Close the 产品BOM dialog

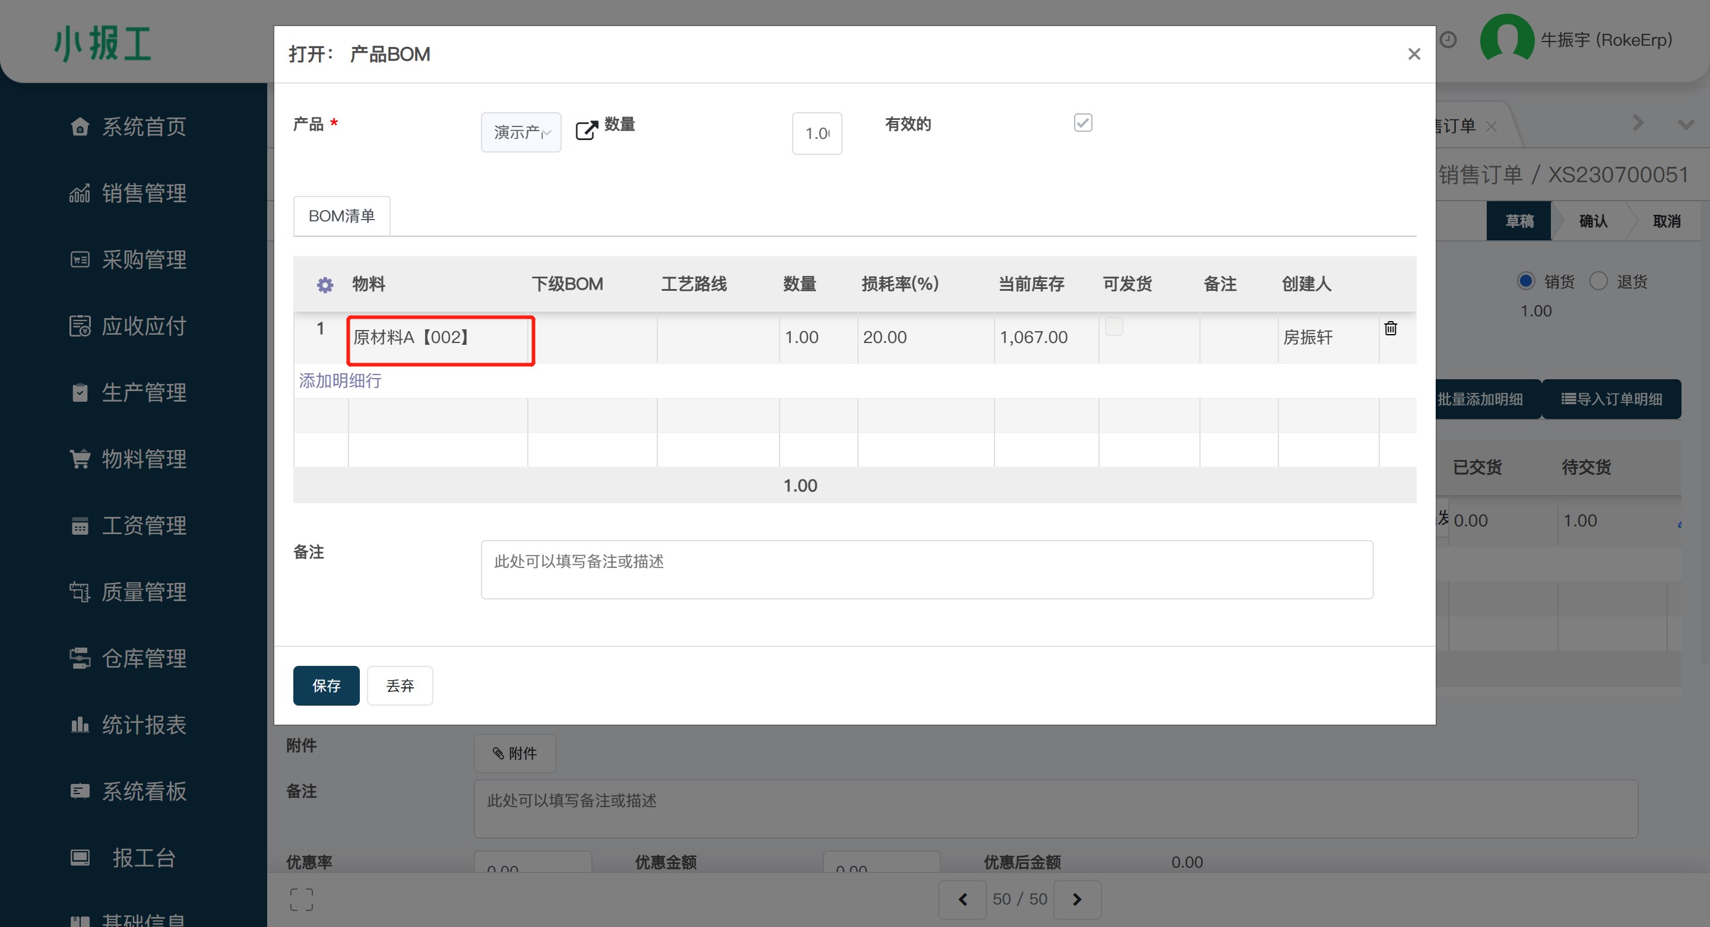[x=1414, y=55]
